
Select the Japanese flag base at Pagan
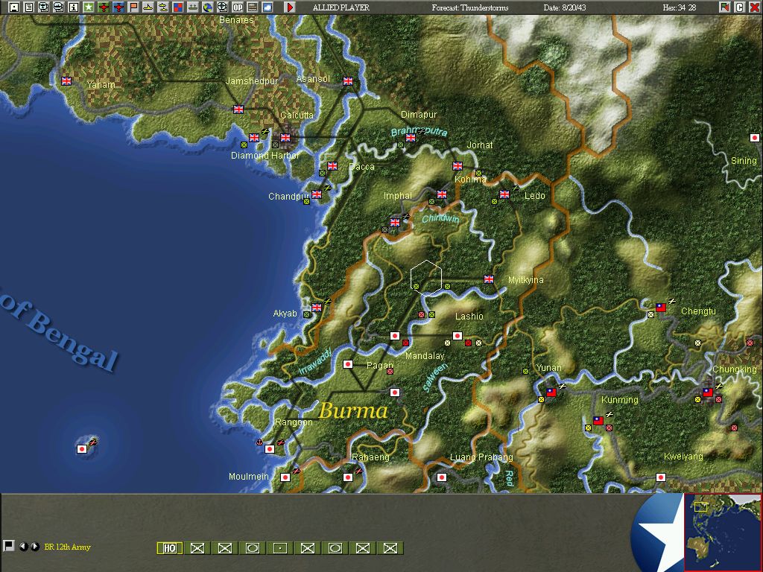coord(348,363)
